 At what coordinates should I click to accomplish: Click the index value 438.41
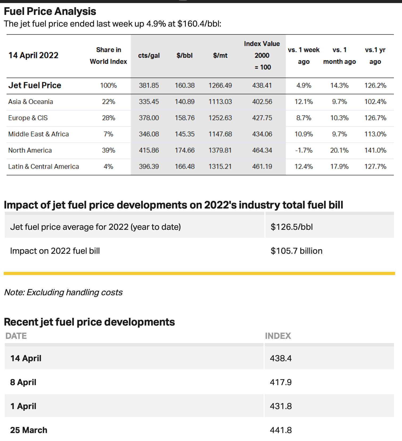click(x=262, y=85)
